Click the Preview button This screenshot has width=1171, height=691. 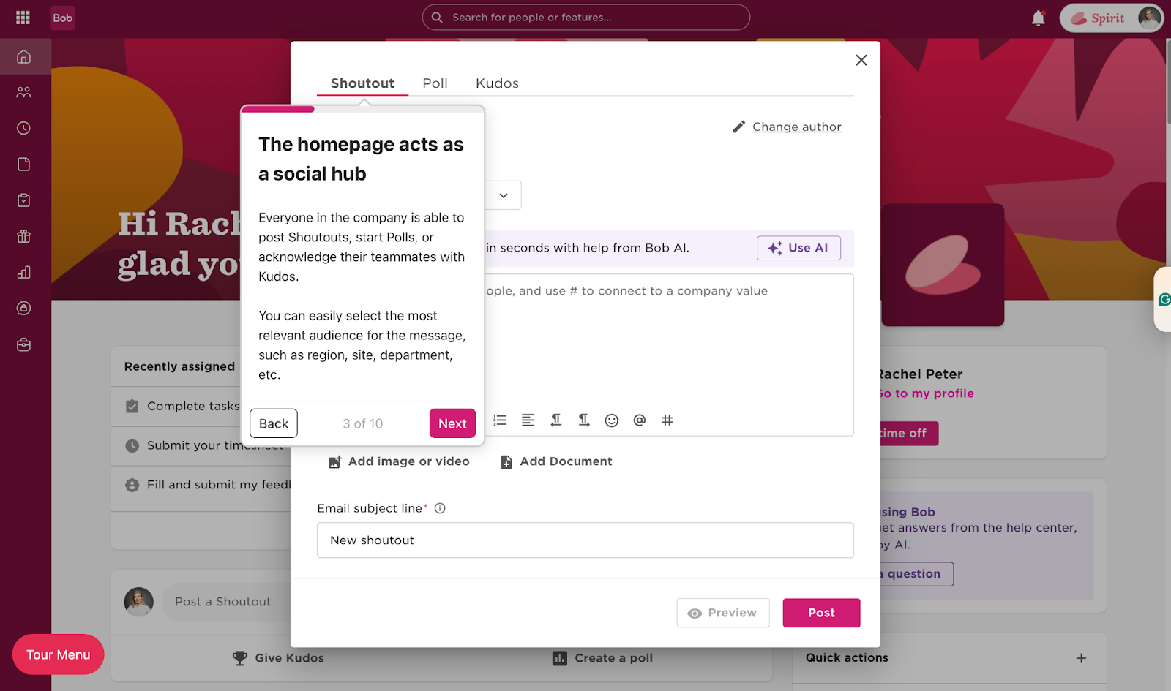point(723,613)
